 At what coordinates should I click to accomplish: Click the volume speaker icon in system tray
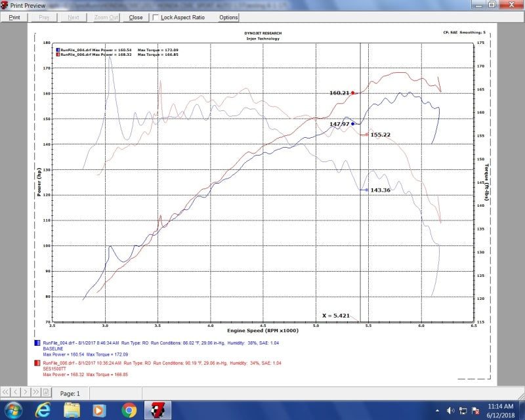[450, 409]
